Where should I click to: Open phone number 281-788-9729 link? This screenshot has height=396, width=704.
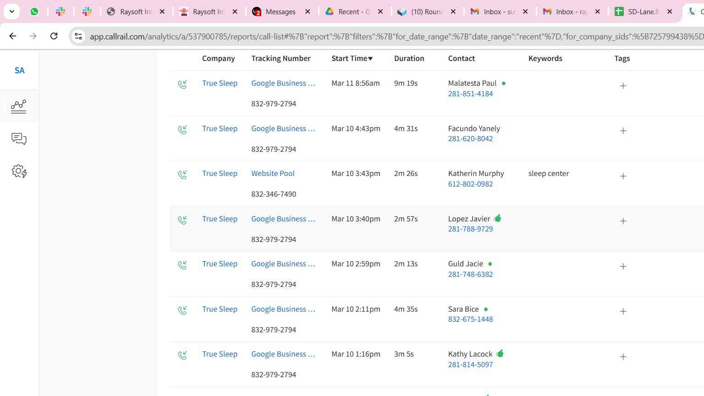click(470, 229)
